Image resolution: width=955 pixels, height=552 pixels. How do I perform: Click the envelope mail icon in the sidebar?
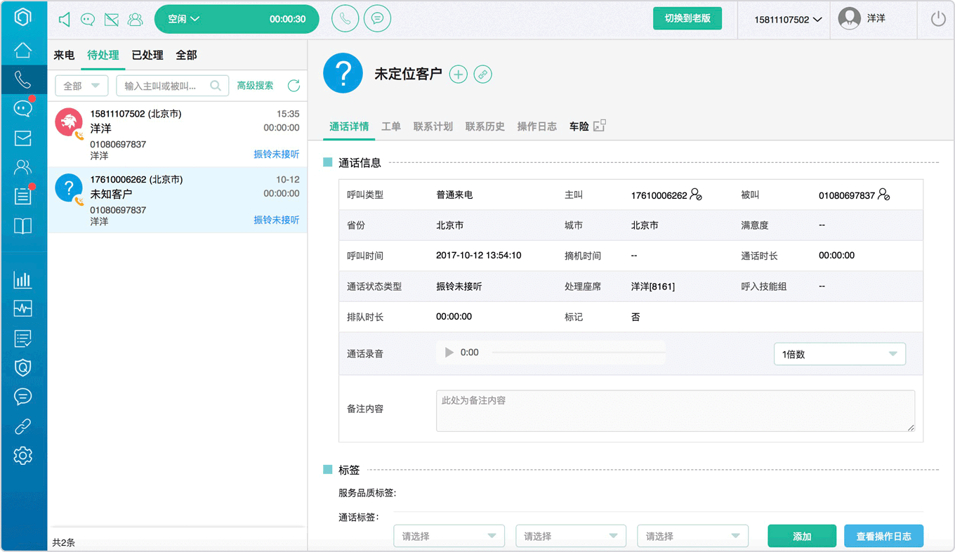tap(23, 138)
